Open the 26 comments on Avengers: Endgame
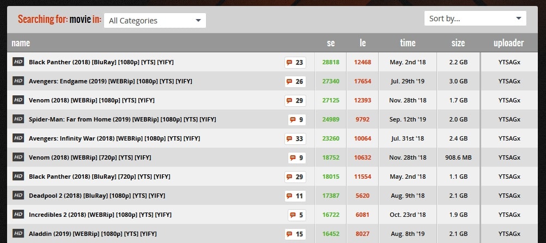Image resolution: width=546 pixels, height=243 pixels. tap(295, 82)
